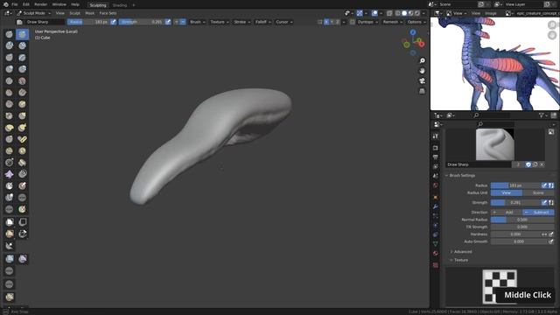Open the Stroke dropdown
Screen dimensions: 560x315
[242, 22]
